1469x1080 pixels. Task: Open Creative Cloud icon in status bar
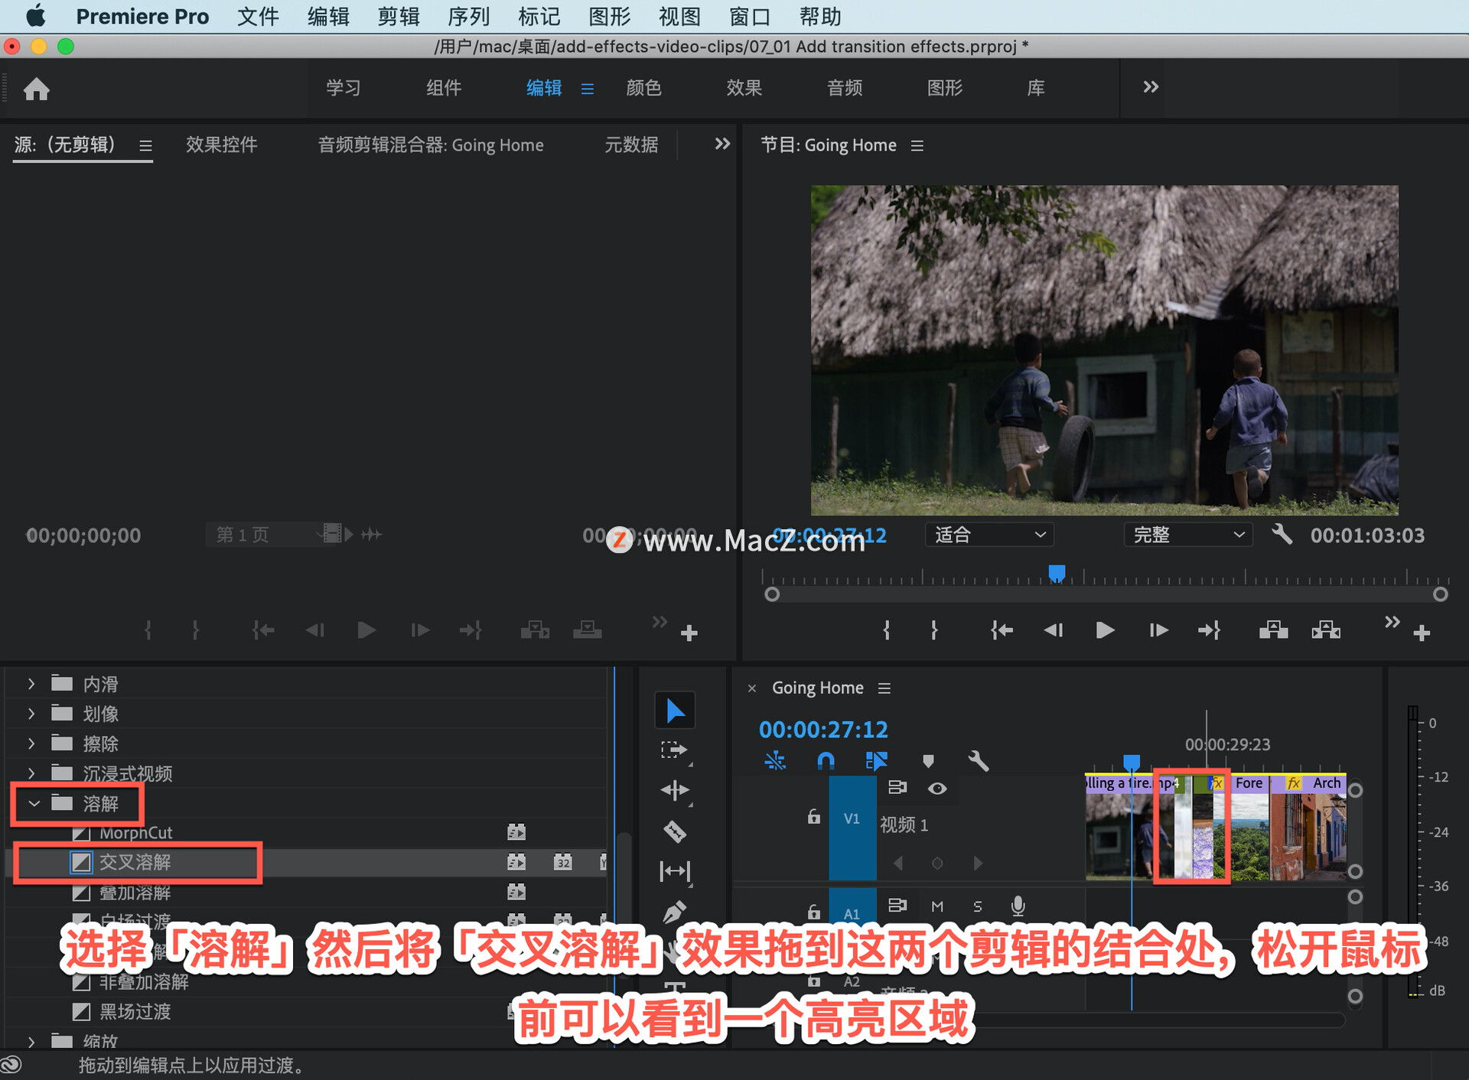(x=11, y=1064)
